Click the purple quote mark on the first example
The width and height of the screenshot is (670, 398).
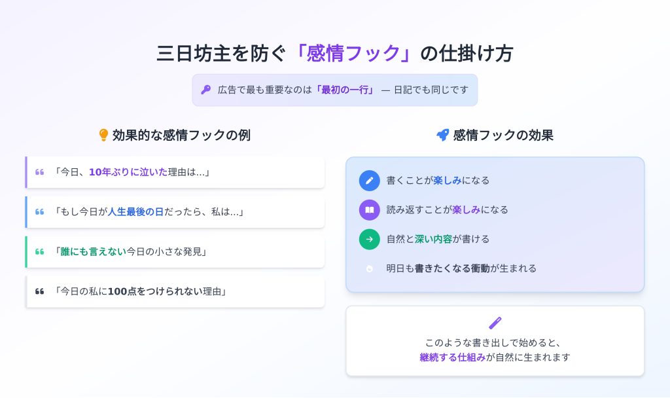click(x=40, y=172)
